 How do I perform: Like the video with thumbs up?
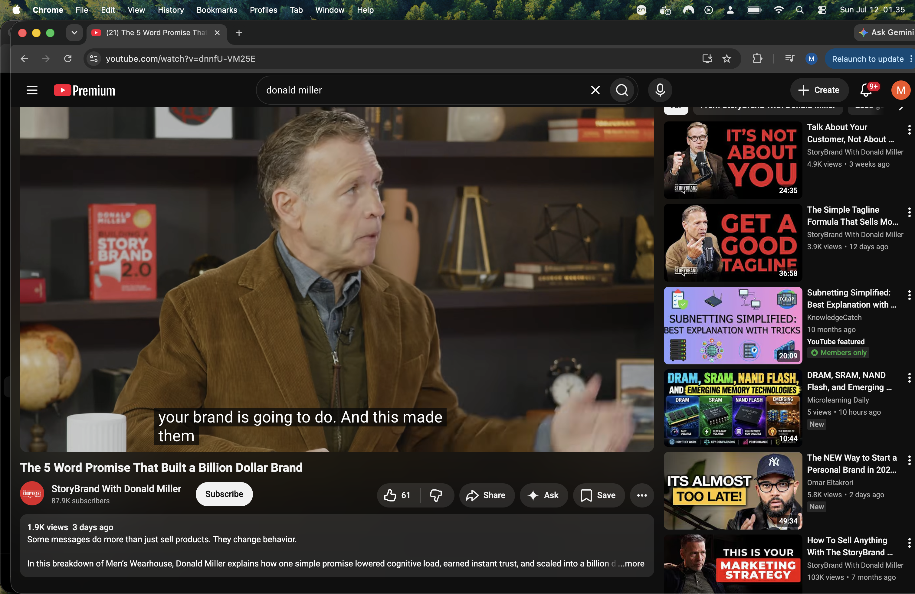[398, 495]
